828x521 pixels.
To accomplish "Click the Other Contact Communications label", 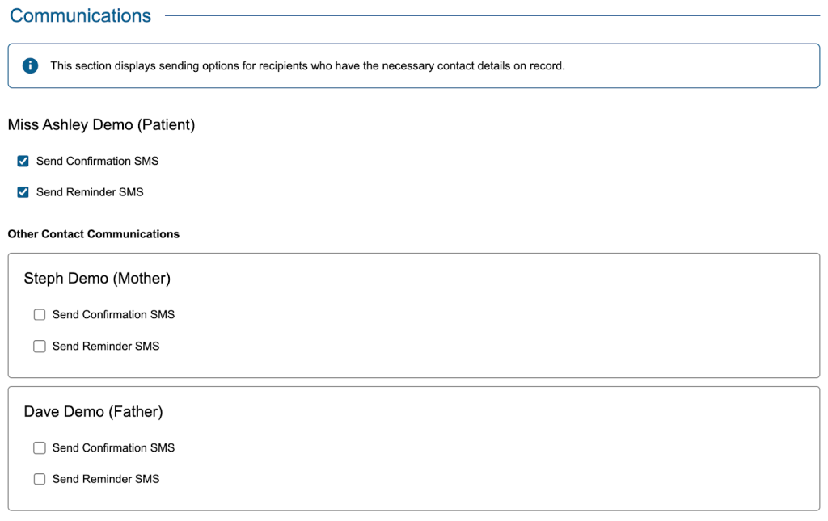I will [x=94, y=234].
